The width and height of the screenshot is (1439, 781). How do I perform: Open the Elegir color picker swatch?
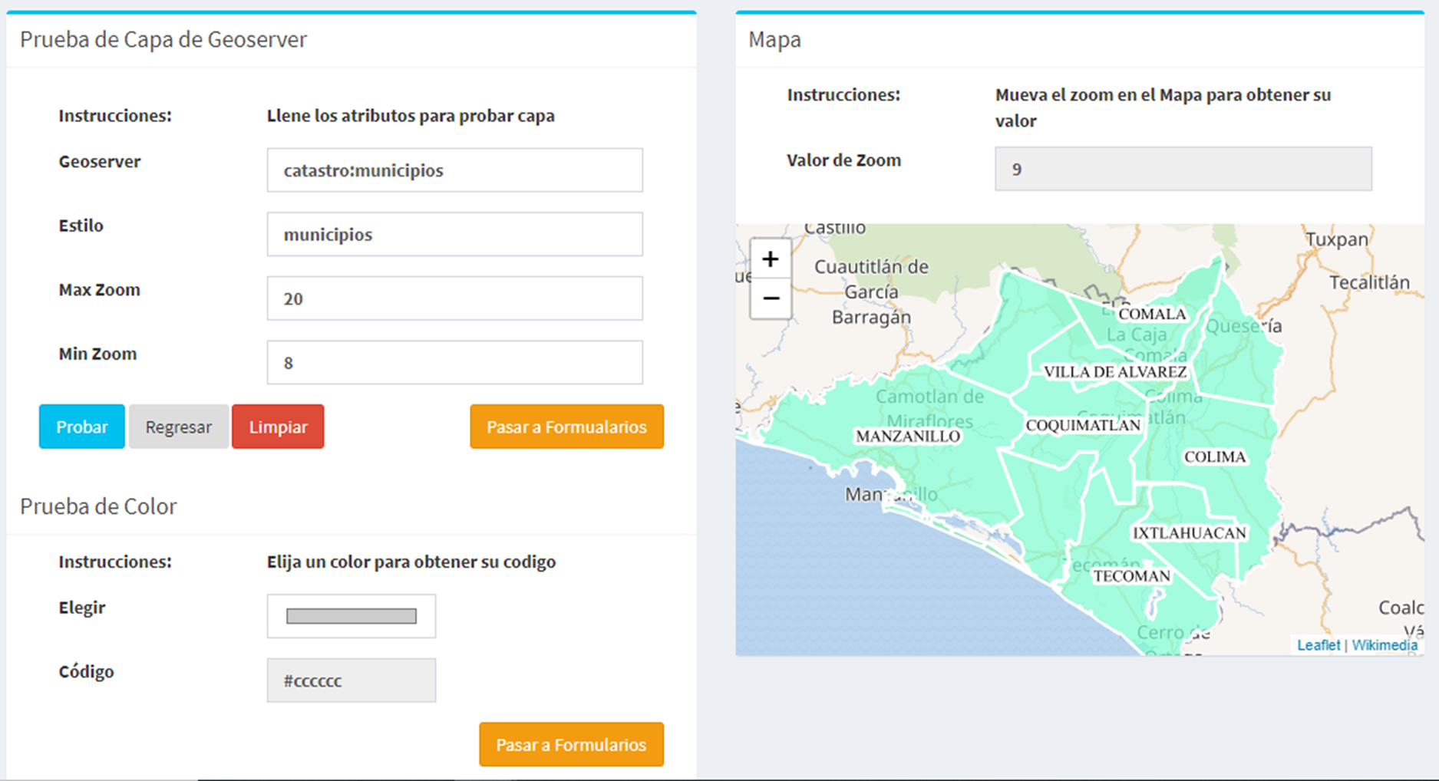pos(351,616)
